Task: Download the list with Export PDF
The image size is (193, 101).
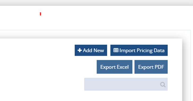Action: coord(151,67)
